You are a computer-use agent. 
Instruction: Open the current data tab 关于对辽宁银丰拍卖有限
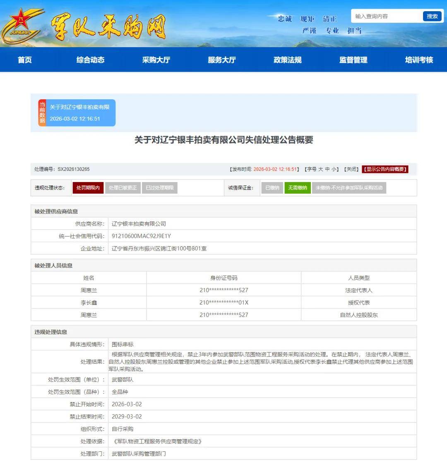(80, 107)
